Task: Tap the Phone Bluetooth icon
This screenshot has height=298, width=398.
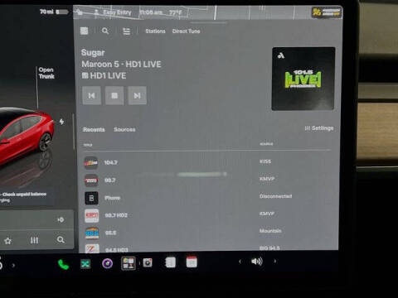Action: (91, 198)
